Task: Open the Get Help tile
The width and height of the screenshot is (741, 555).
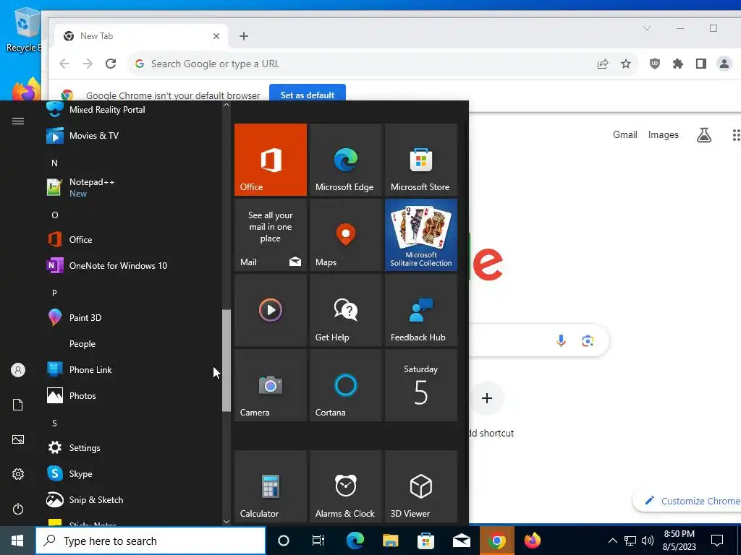Action: coord(345,310)
